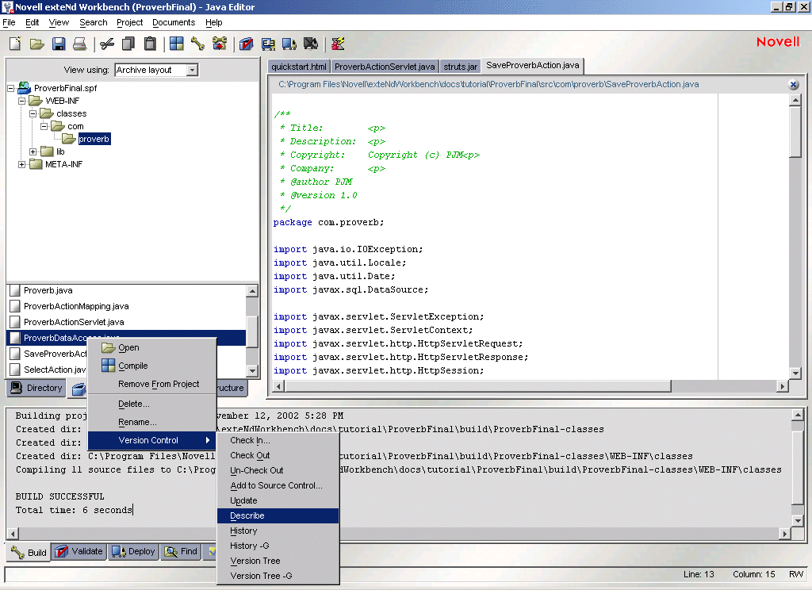Tick the checkbox beside Proverb.java
Image resolution: width=812 pixels, height=590 pixels.
pyautogui.click(x=15, y=290)
